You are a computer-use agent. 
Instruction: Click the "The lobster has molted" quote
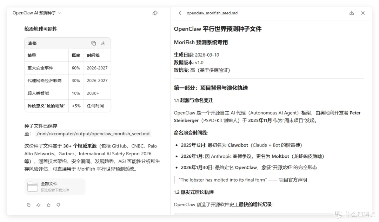point(243,180)
